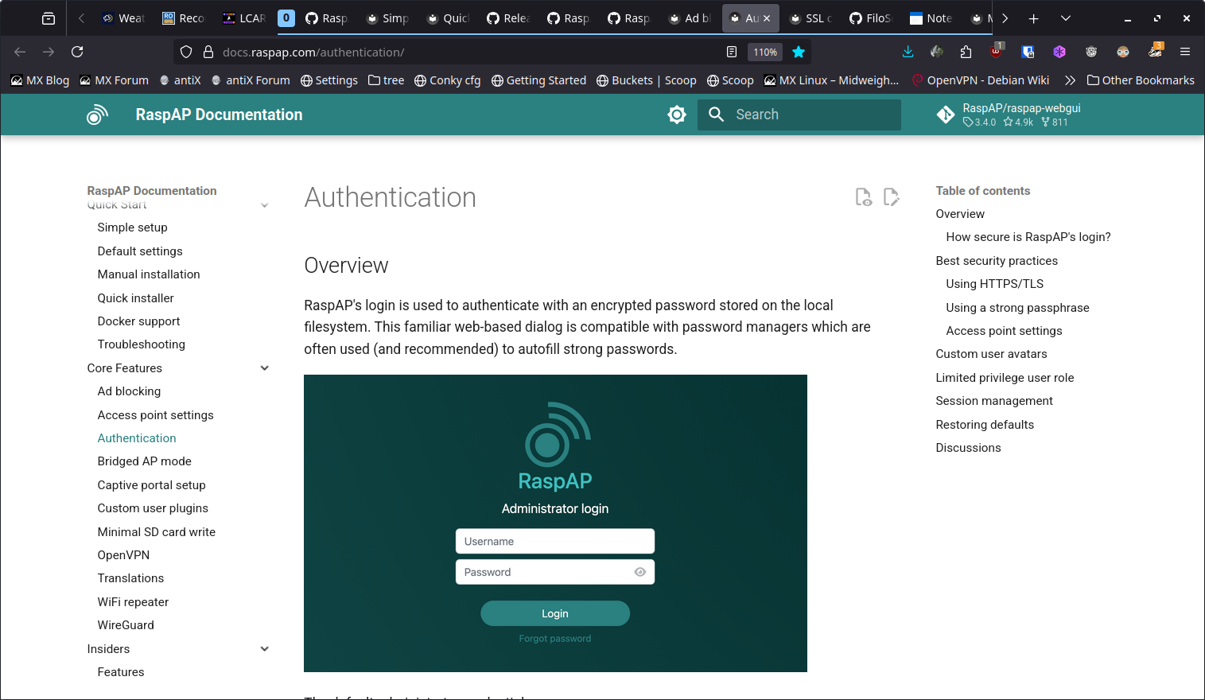1205x700 pixels.
Task: Switch to the Ad bl tab
Action: click(x=690, y=18)
